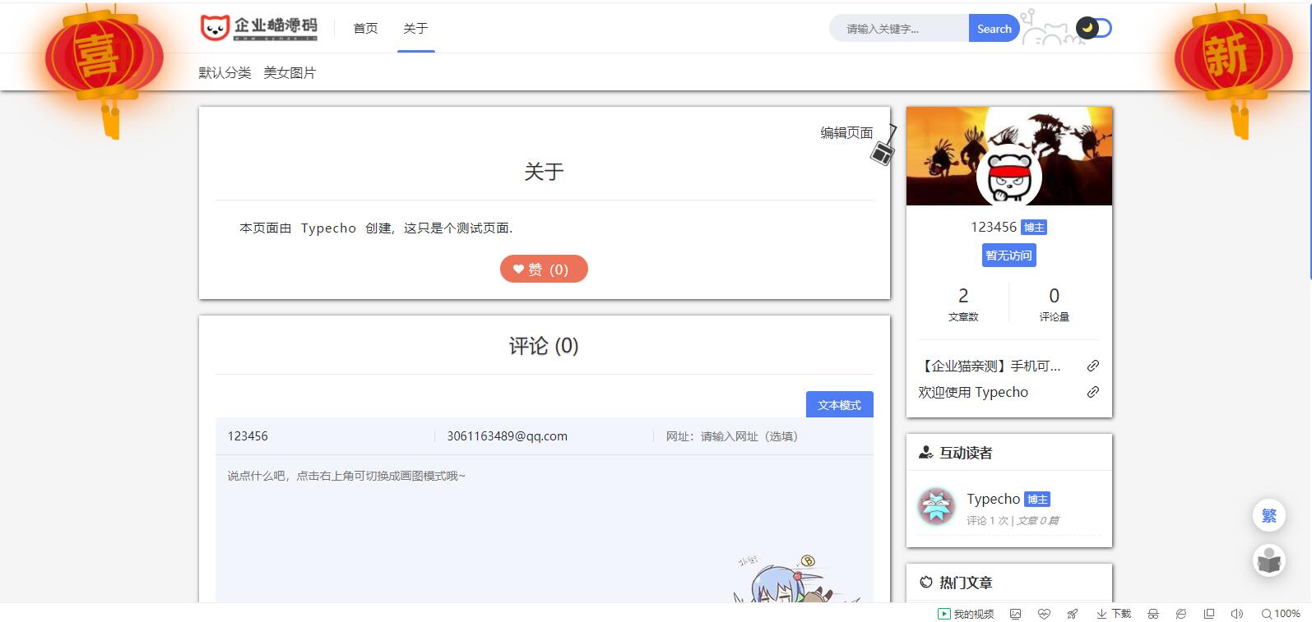This screenshot has height=622, width=1312.
Task: Click the floating reading mode icon
Action: 1268,561
